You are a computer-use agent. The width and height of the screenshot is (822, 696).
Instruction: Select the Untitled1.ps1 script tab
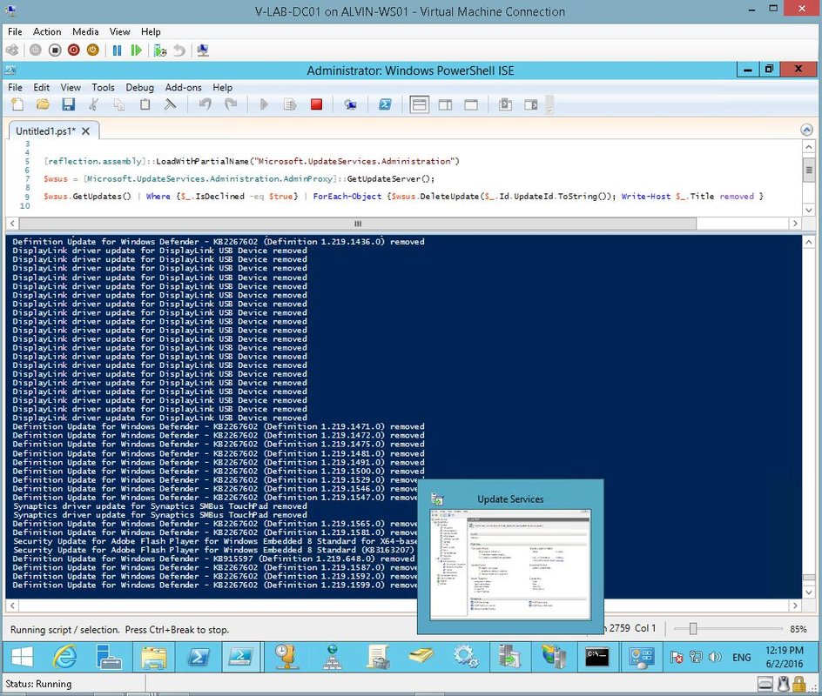click(x=45, y=130)
